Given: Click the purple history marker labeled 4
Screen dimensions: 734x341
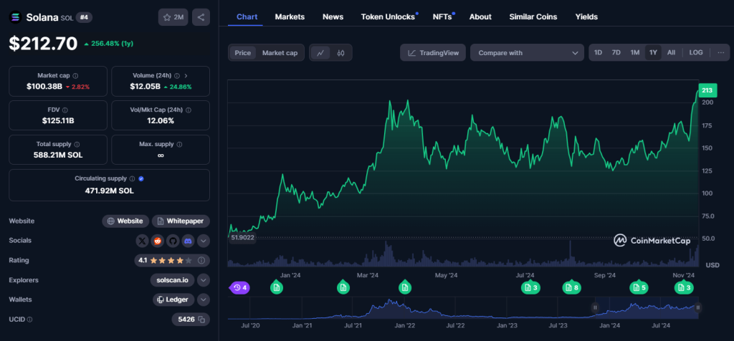Looking at the screenshot, I should [x=239, y=287].
